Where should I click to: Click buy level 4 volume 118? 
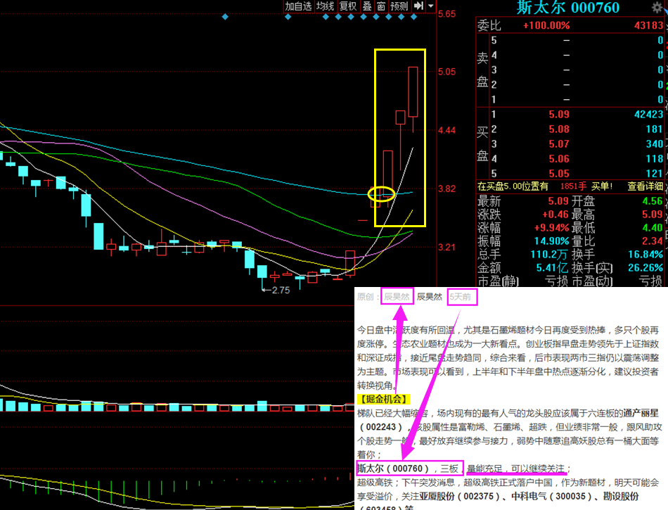coord(655,159)
